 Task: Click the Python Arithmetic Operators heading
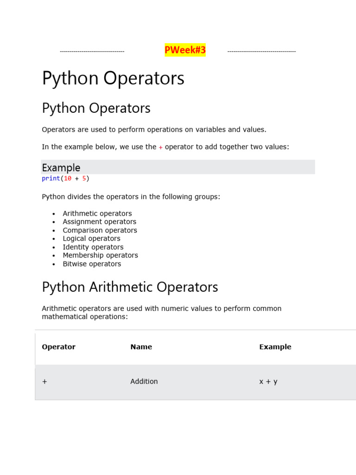tap(130, 287)
